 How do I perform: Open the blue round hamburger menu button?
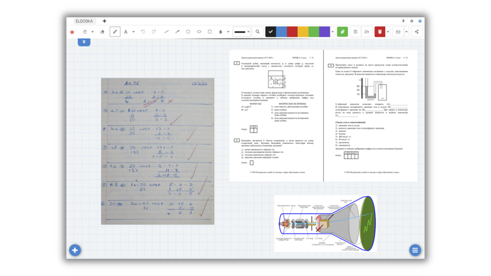pyautogui.click(x=415, y=250)
